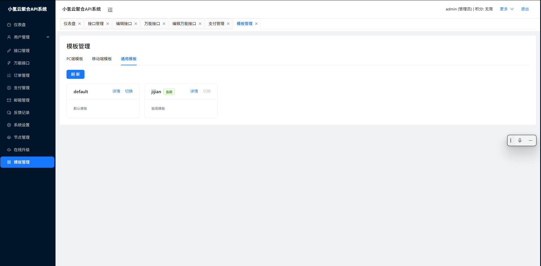Screen dimensions: 541x266
Task: Select 订单管理 in the sidebar
Action: [22, 75]
